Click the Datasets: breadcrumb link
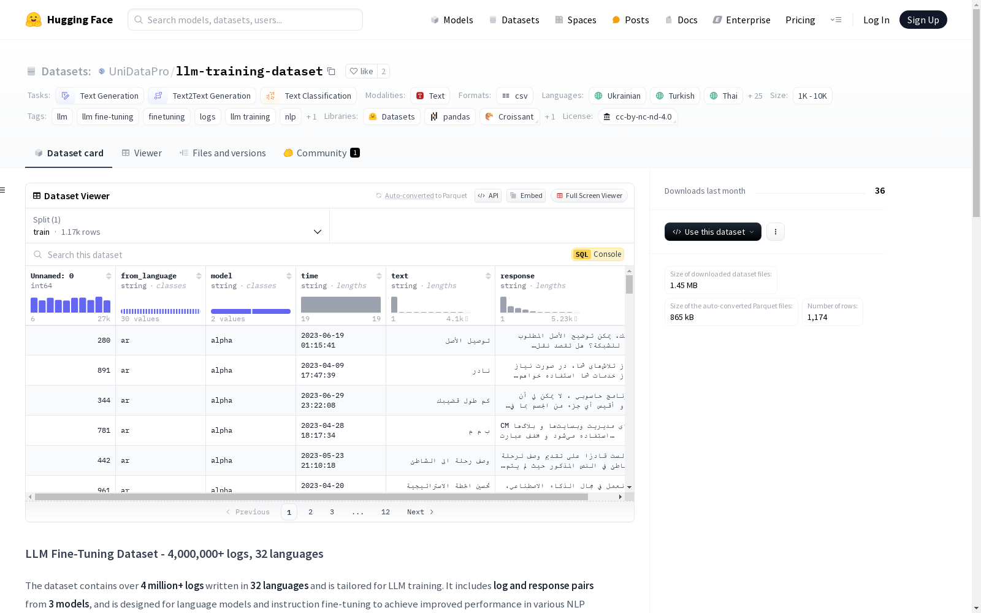Viewport: 981px width, 613px height. click(66, 71)
